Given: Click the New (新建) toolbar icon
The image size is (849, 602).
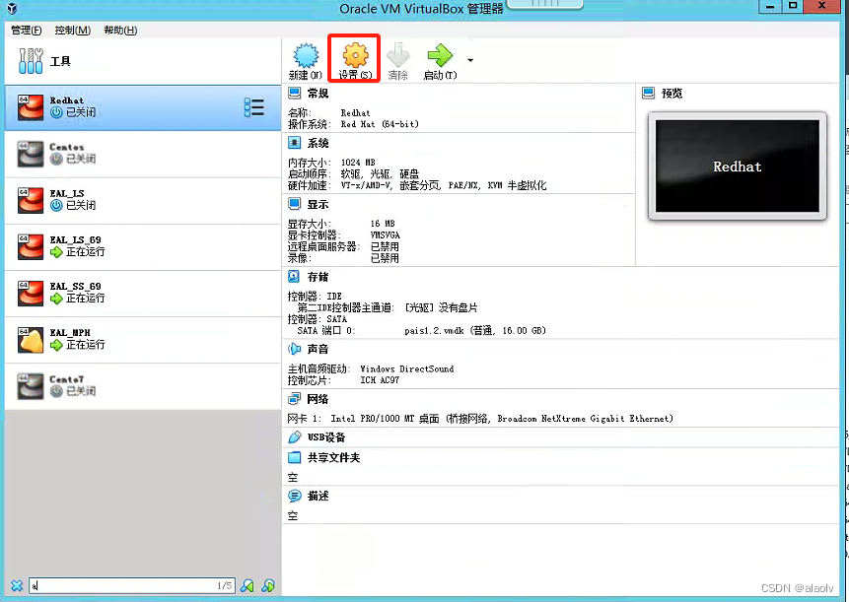Looking at the screenshot, I should tap(306, 56).
